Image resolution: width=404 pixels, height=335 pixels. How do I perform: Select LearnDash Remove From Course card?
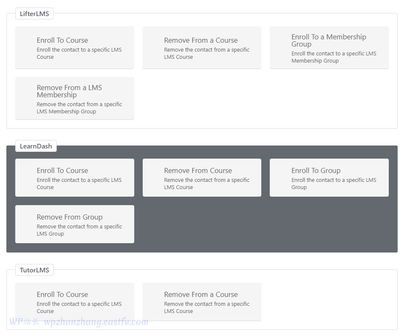click(202, 178)
